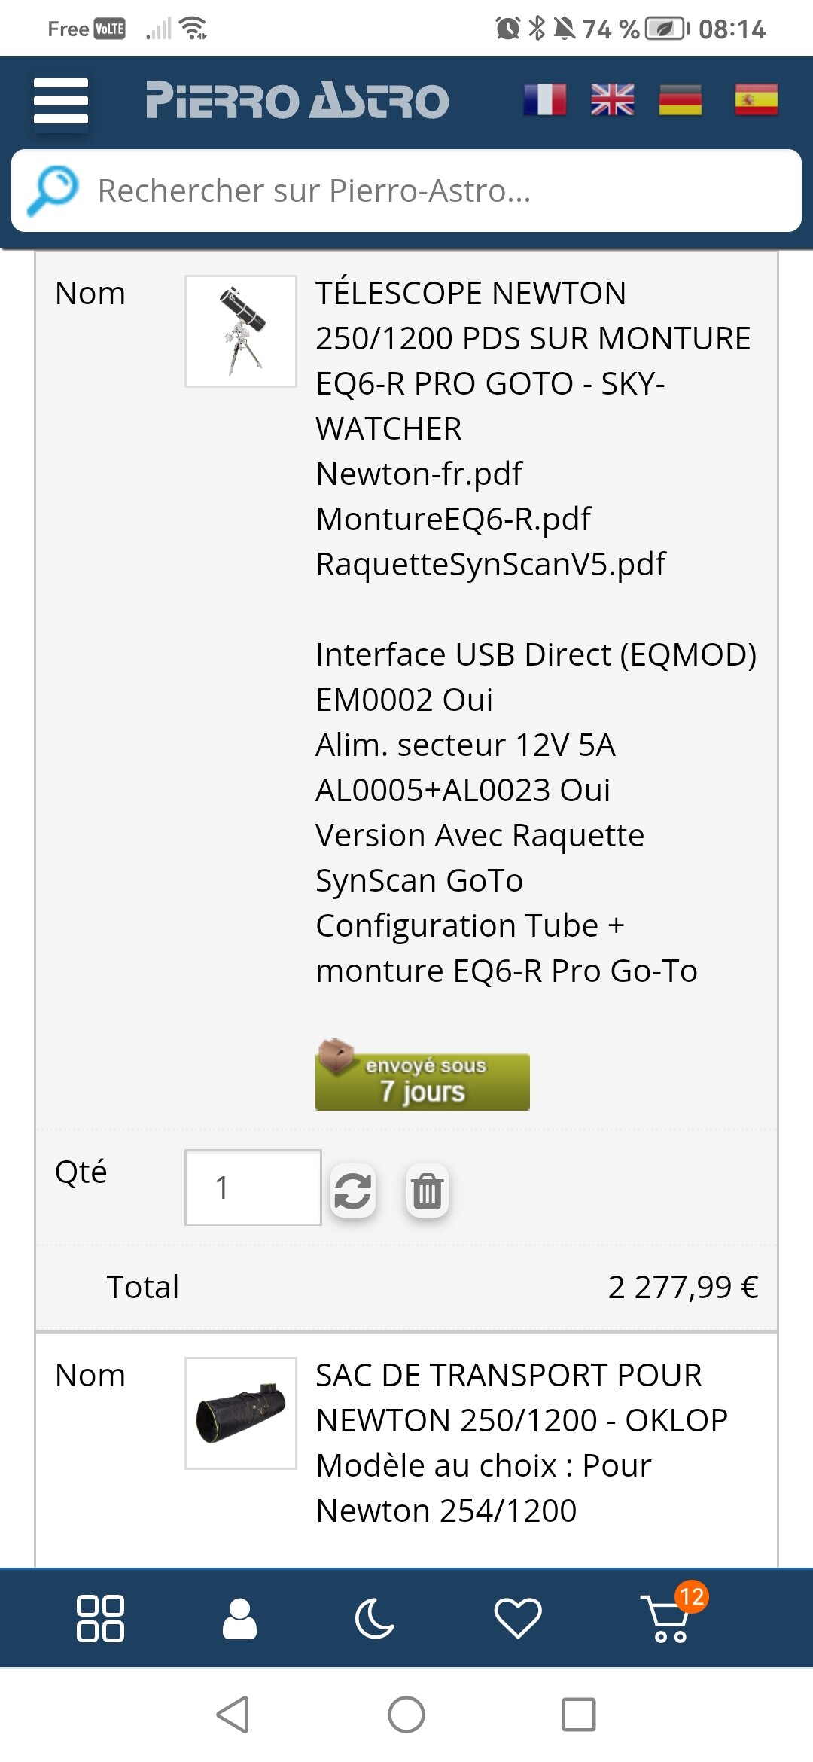Click the refresh quantity icon

pos(352,1191)
